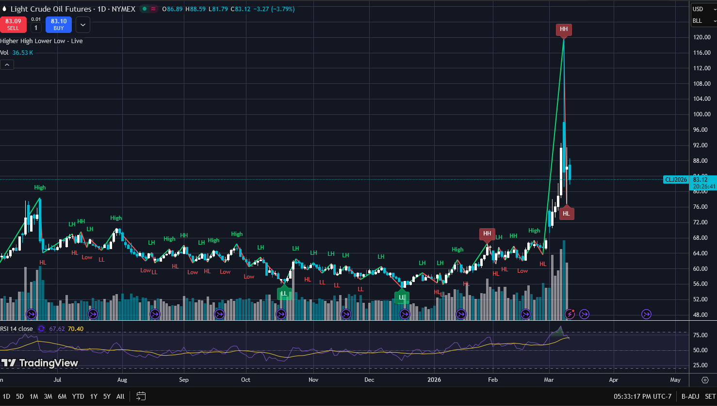Click the 120.00 price scale label
Viewport: 717px width, 406px height.
click(701, 37)
